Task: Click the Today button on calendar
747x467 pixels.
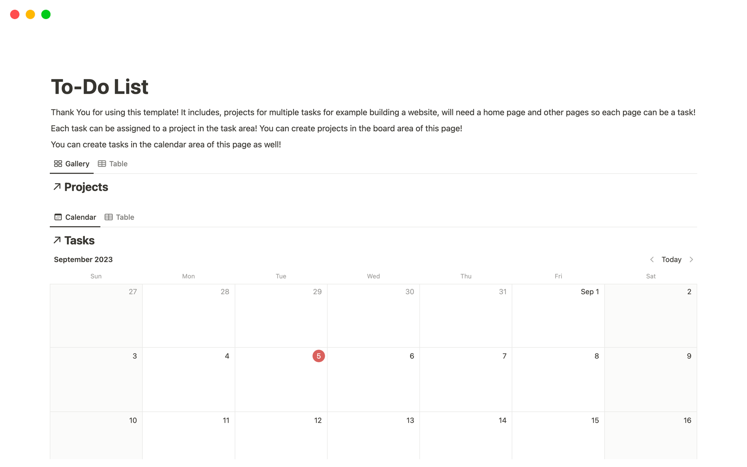Action: tap(672, 259)
